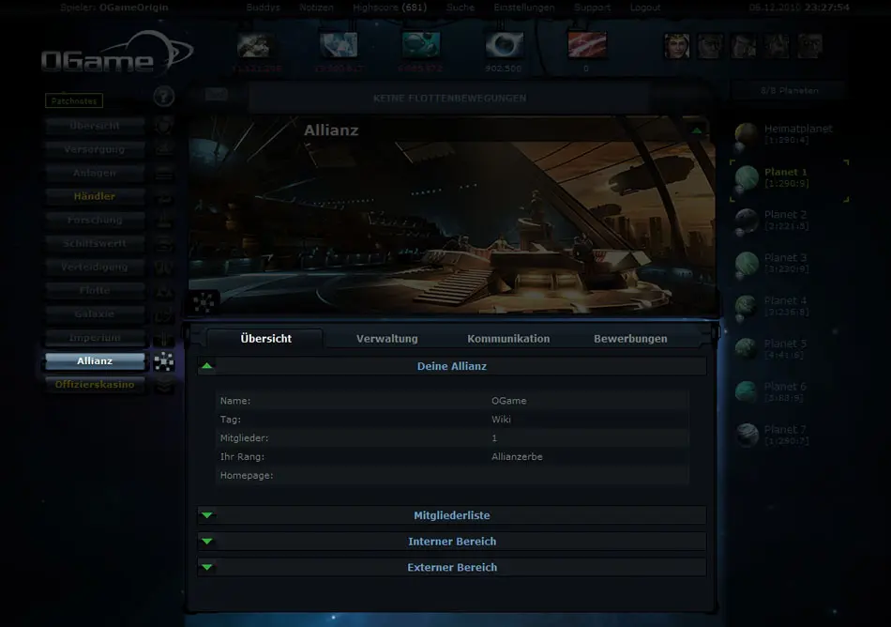Click the icon beside Versorgung menu entry
The height and width of the screenshot is (627, 891).
pos(163,149)
